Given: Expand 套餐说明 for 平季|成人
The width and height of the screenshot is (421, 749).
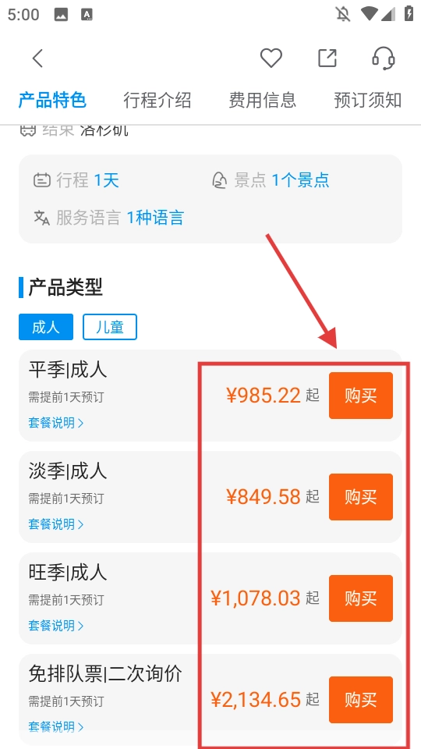Looking at the screenshot, I should (56, 423).
